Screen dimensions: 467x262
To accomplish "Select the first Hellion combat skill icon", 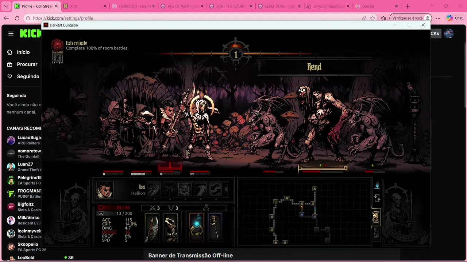I will coord(154,190).
